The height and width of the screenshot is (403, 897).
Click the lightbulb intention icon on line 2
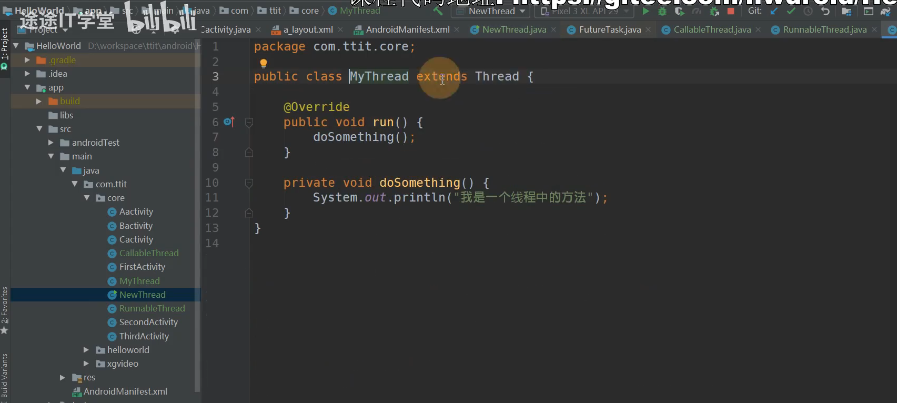[264, 64]
